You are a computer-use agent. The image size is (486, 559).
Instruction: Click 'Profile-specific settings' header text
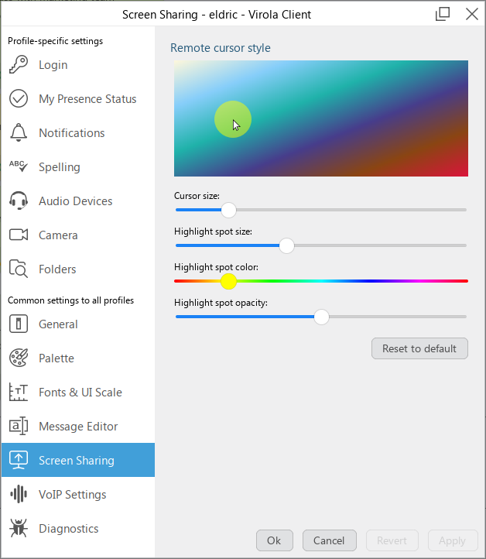pos(55,41)
